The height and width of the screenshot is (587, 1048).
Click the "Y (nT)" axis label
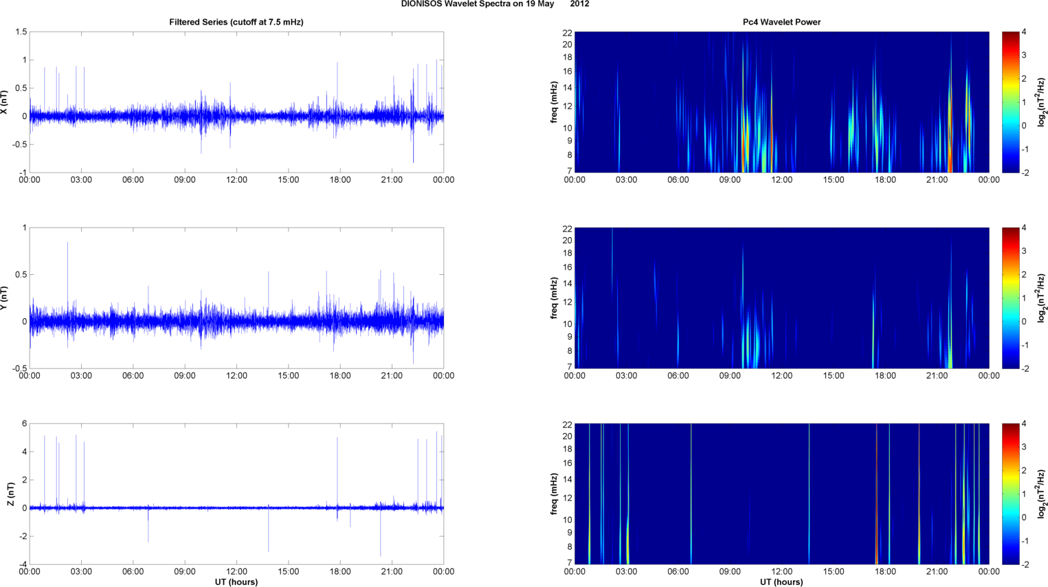(4, 298)
